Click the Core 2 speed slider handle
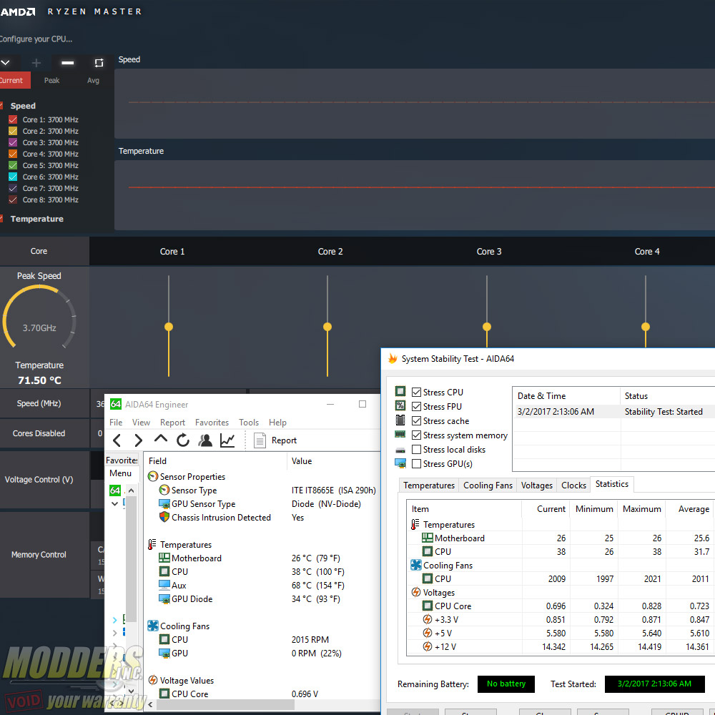Image resolution: width=715 pixels, height=715 pixels. (327, 327)
